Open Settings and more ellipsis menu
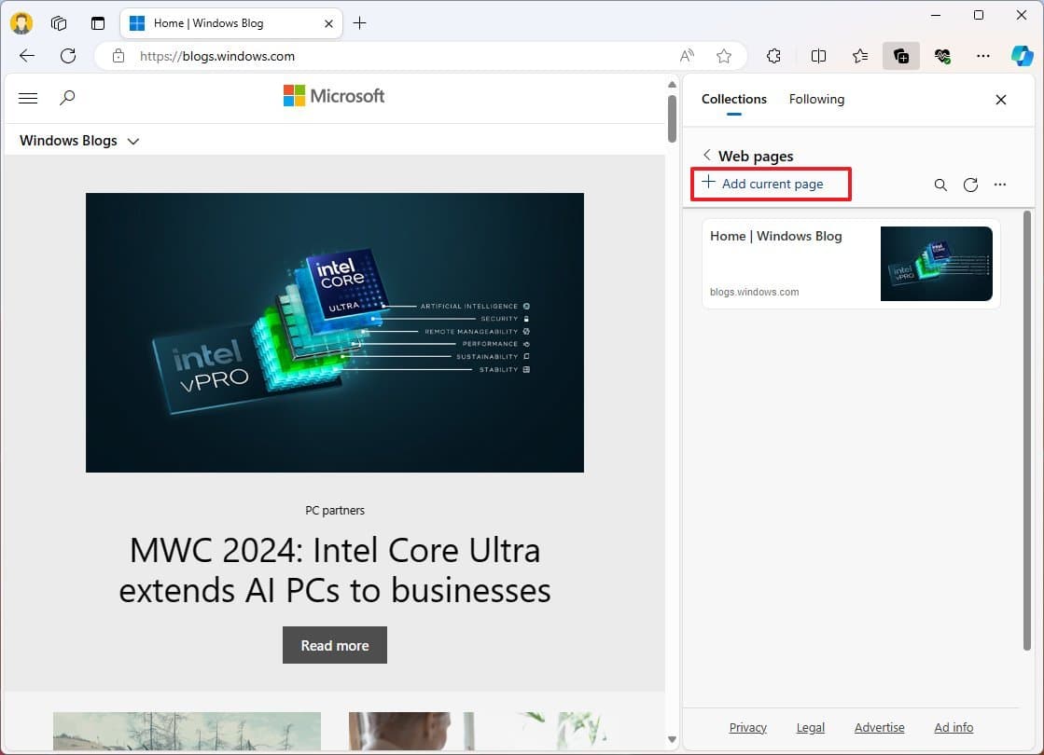The height and width of the screenshot is (755, 1044). pyautogui.click(x=982, y=56)
